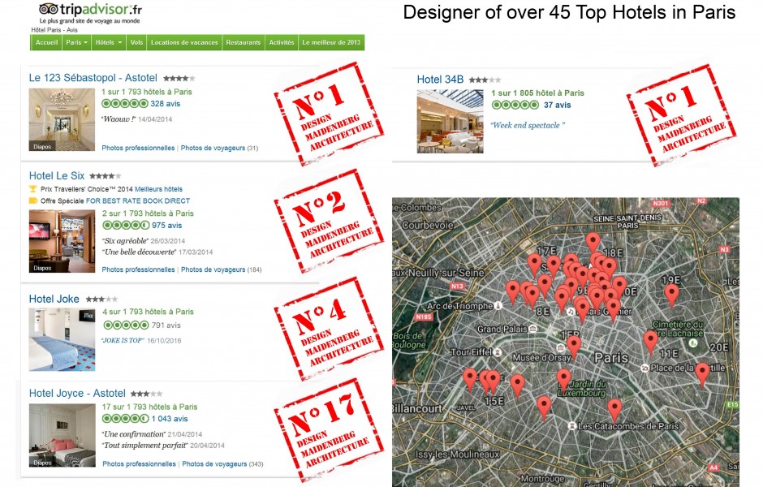The image size is (763, 487).
Task: Open Locations de vacances menu item
Action: 184,43
